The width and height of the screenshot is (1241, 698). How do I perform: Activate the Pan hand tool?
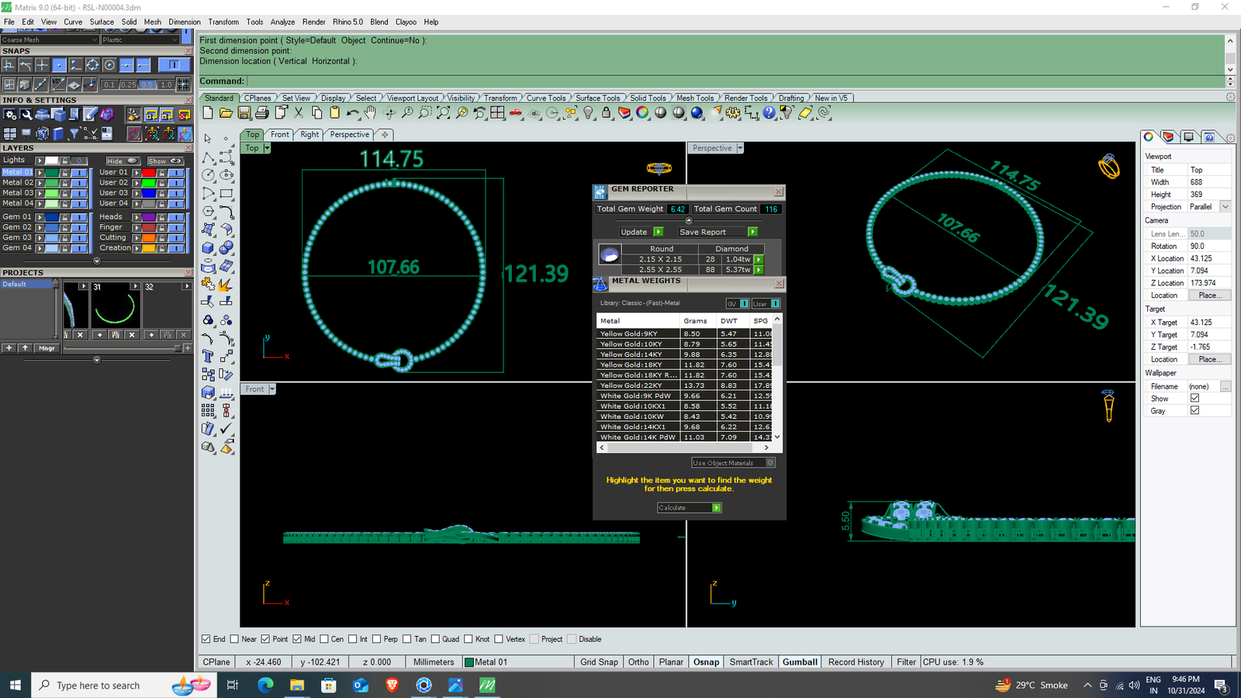(371, 113)
